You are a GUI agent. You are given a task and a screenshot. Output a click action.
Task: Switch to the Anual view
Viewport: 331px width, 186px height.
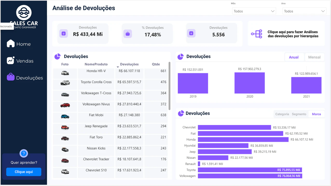[294, 57]
